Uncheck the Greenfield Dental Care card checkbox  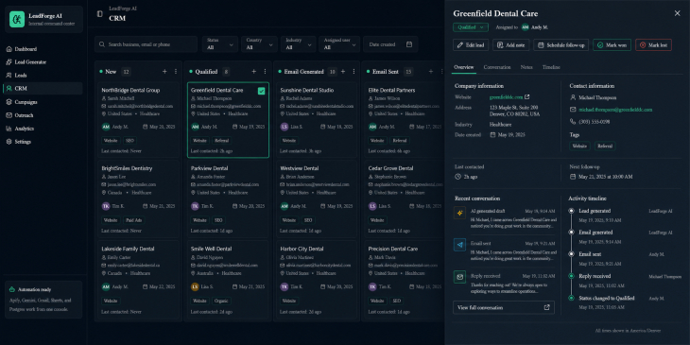(262, 91)
